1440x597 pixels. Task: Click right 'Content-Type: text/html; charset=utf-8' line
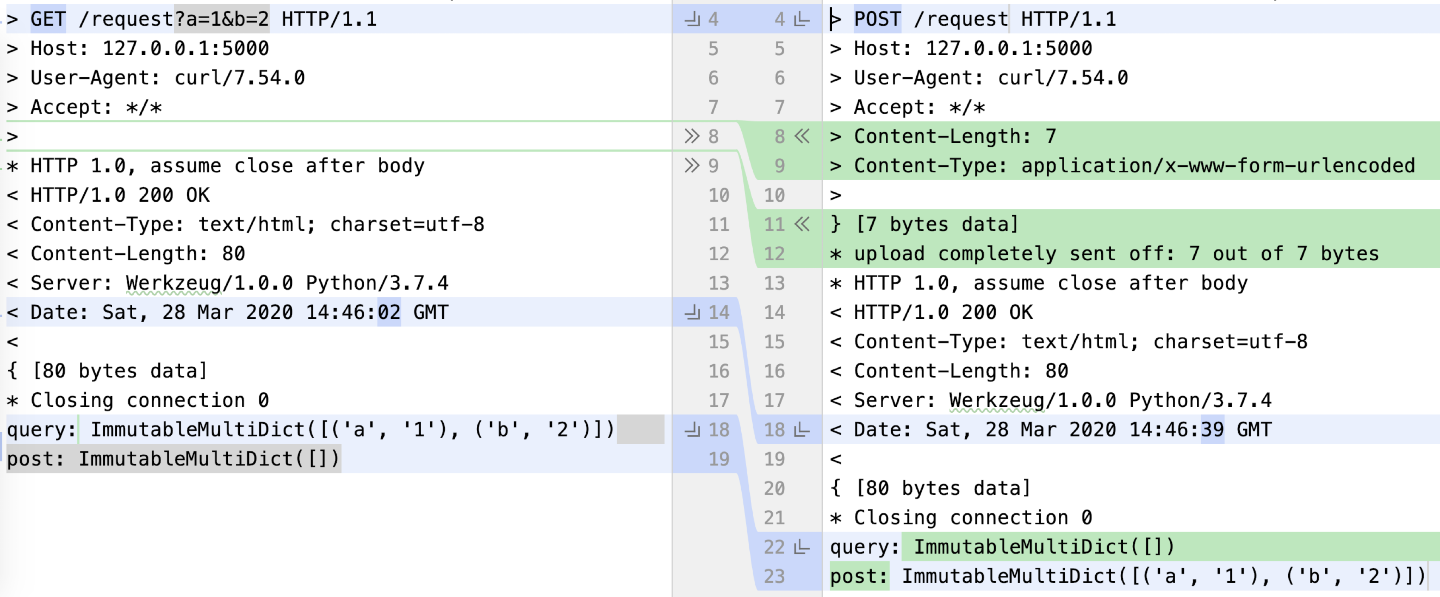[1069, 341]
